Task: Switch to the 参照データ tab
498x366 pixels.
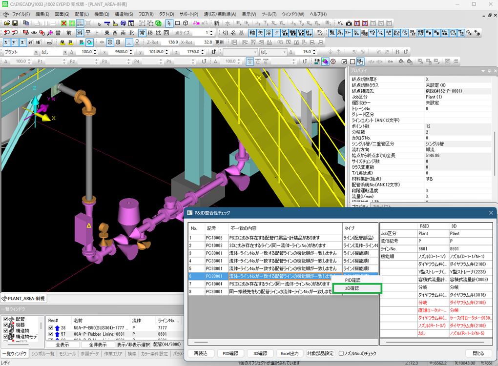Action: pos(89,354)
